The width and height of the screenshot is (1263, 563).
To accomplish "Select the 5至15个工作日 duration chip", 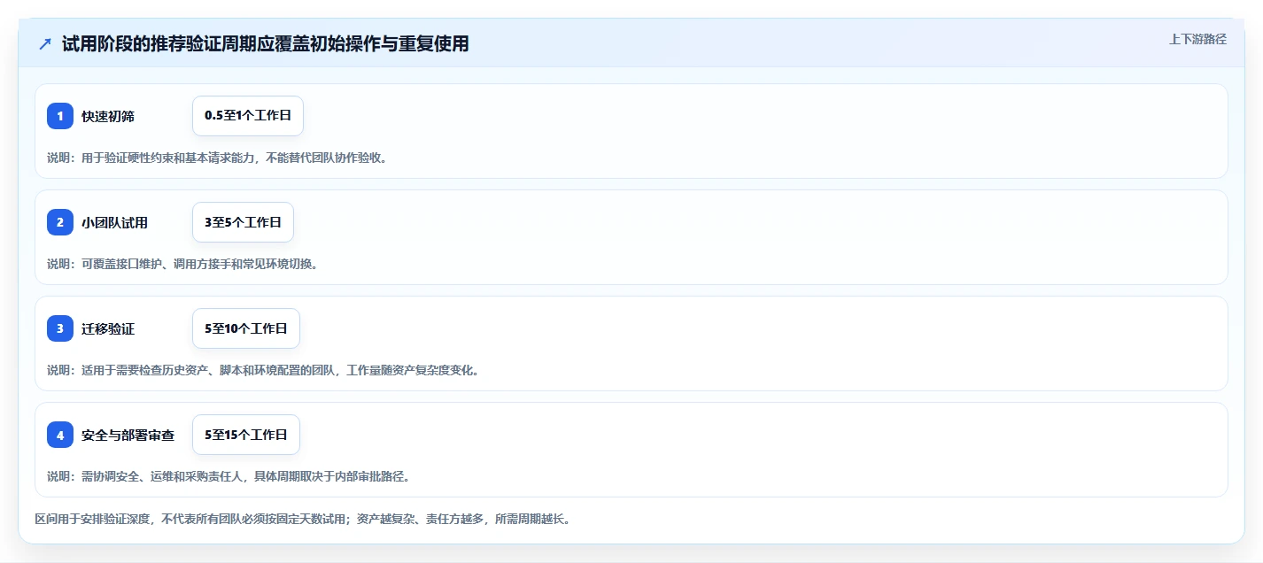I will click(246, 435).
